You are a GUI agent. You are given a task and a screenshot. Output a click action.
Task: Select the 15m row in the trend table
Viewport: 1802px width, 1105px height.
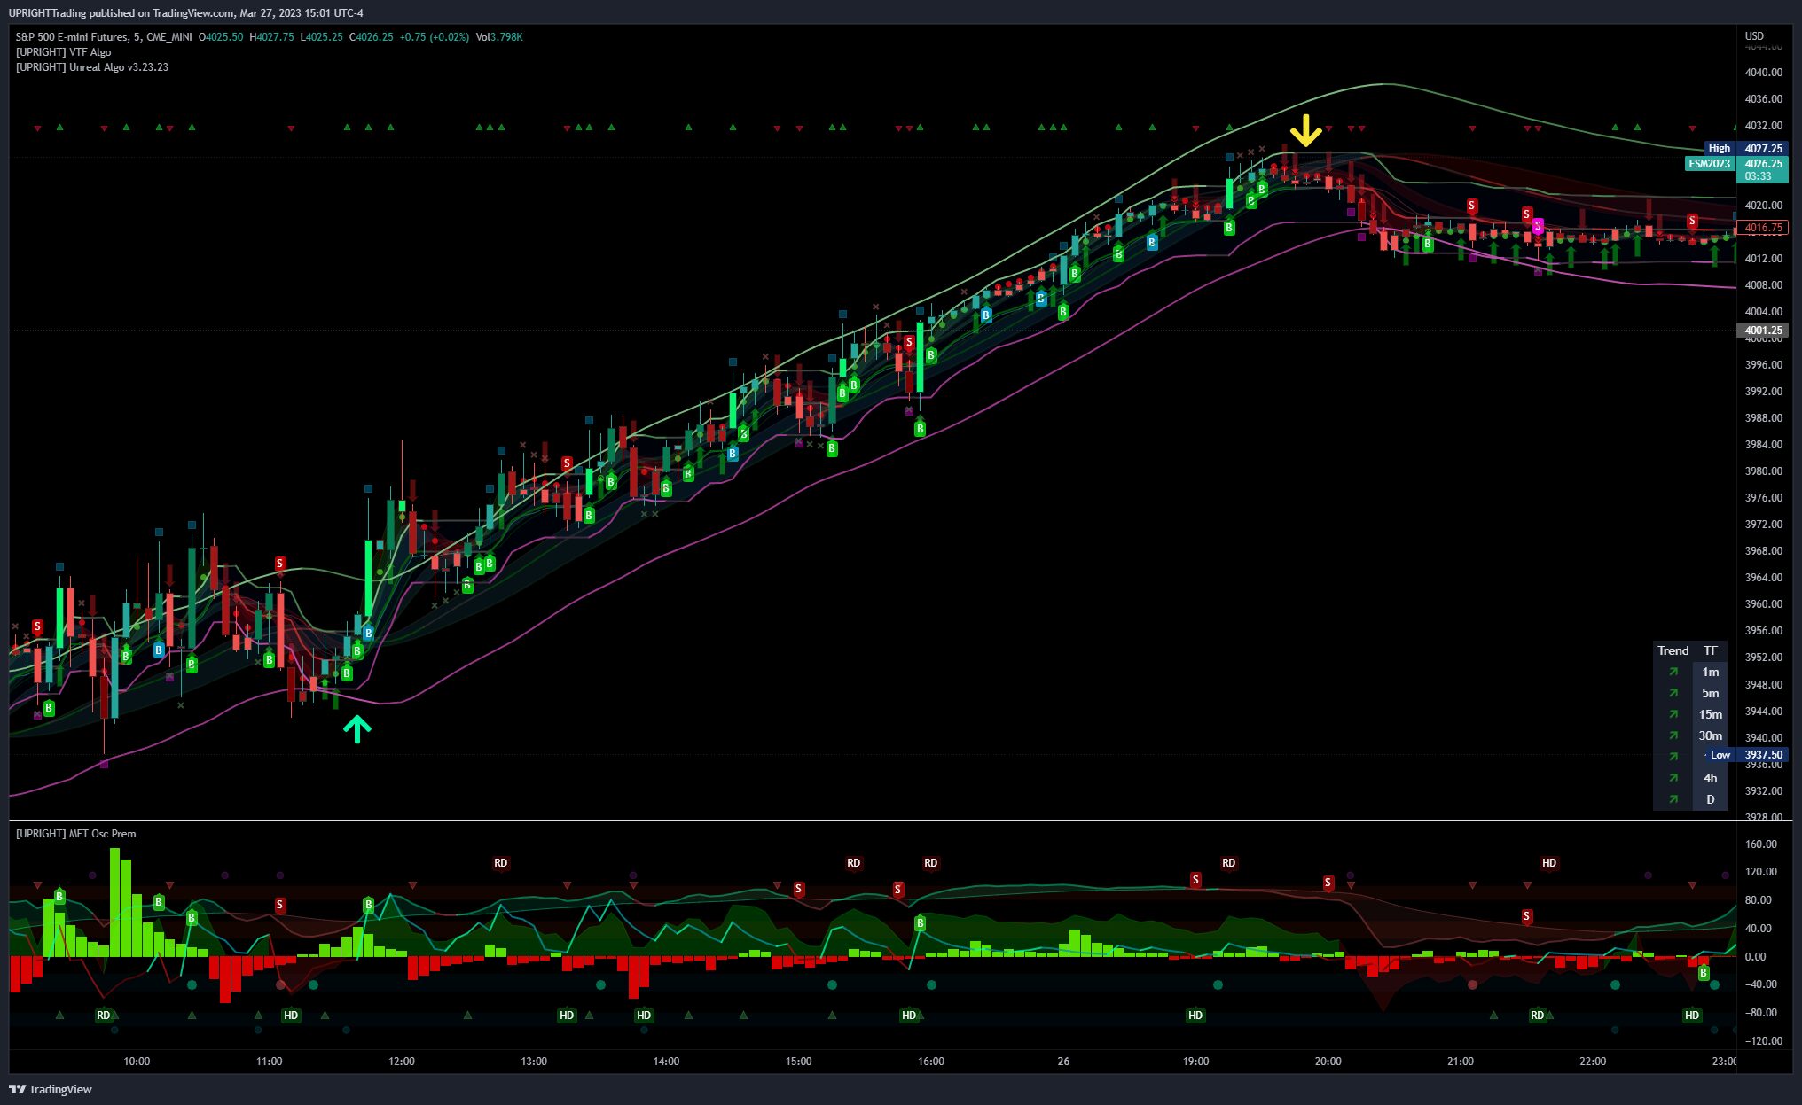1710,714
